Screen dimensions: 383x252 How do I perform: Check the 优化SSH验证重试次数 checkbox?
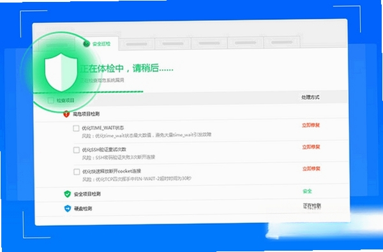click(76, 150)
